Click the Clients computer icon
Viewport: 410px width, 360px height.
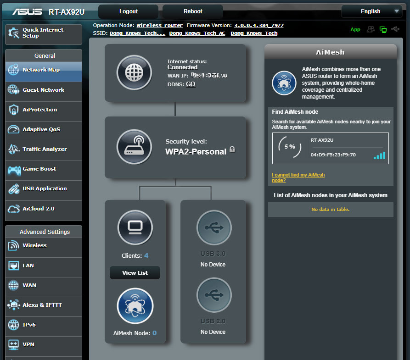(135, 227)
